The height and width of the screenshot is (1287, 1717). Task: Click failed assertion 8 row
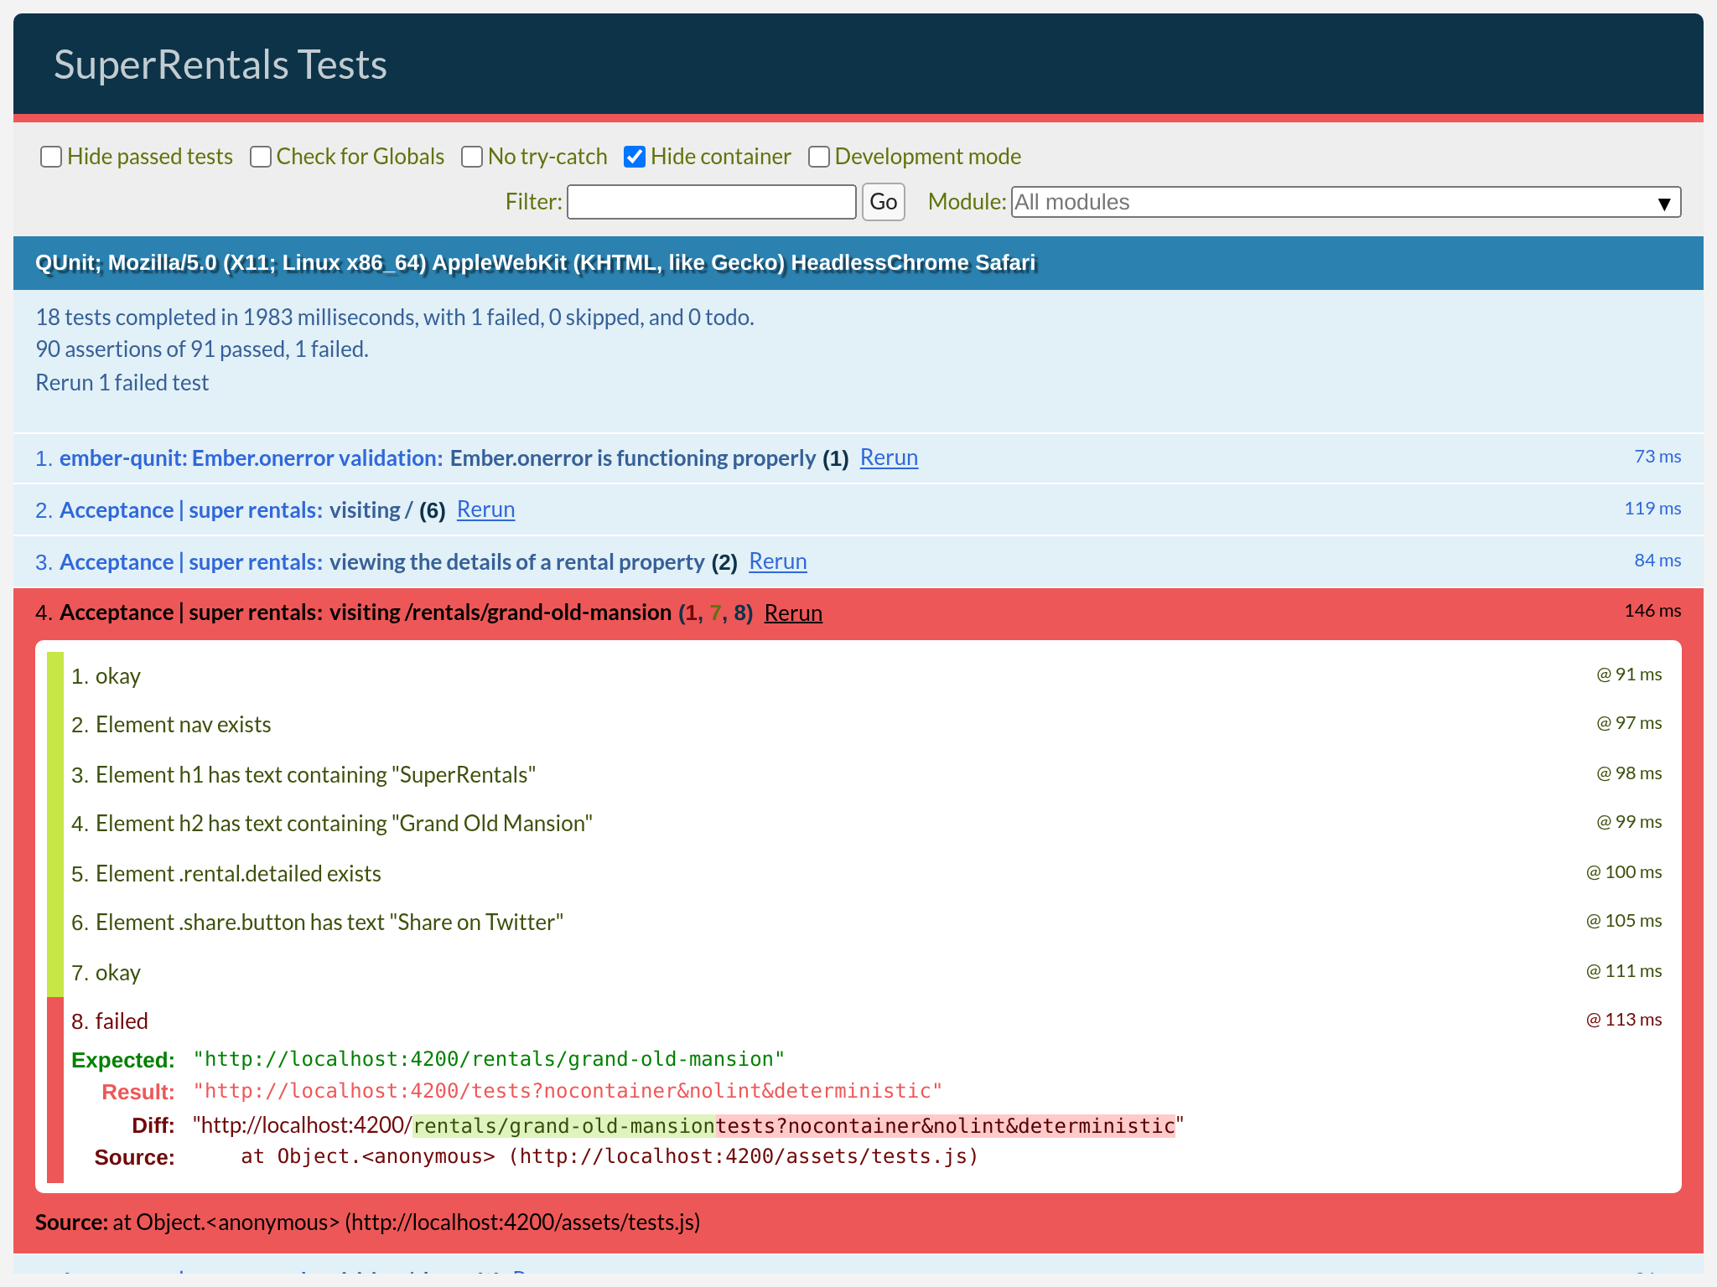122,1021
